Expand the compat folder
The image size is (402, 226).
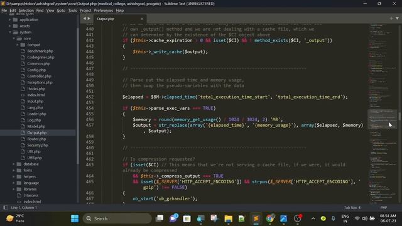pyautogui.click(x=18, y=45)
